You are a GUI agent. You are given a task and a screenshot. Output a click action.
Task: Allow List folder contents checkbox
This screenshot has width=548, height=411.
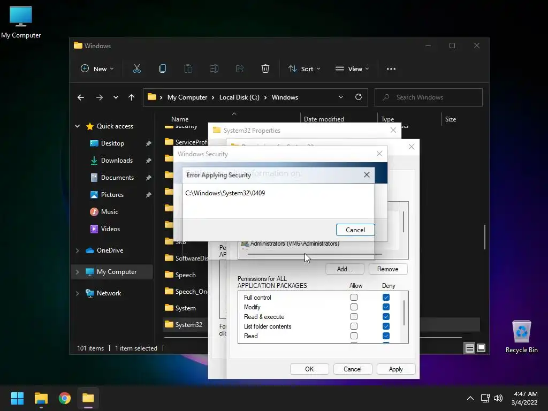pyautogui.click(x=354, y=326)
